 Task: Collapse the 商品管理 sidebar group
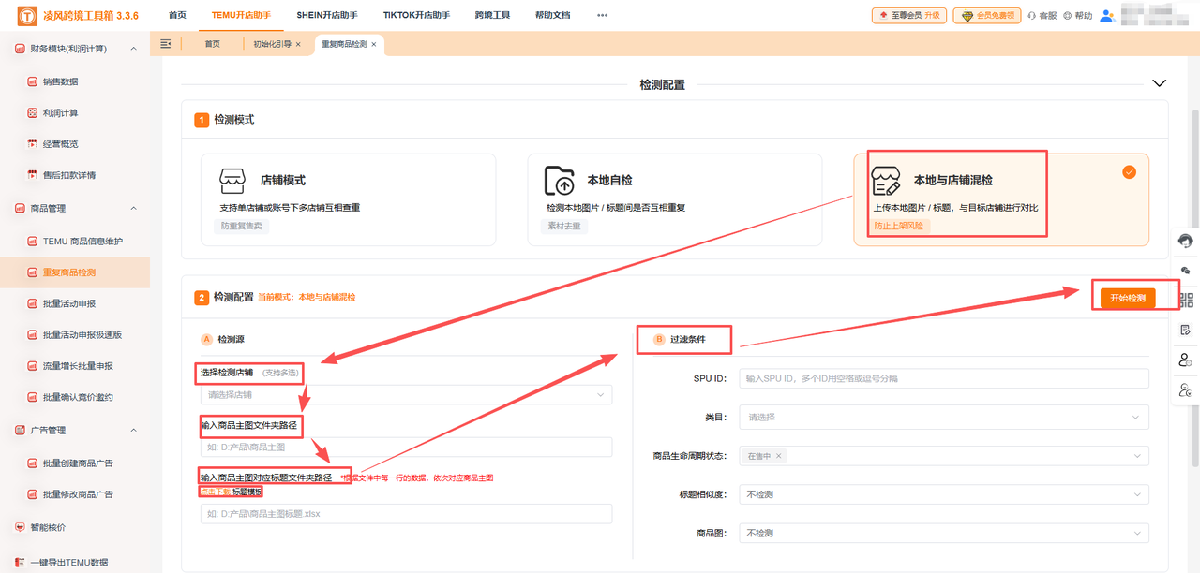click(x=133, y=208)
